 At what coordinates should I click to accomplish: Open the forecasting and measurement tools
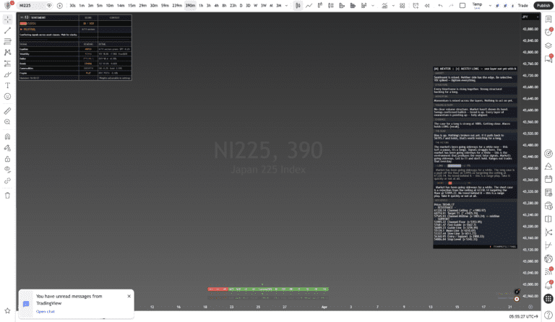(x=7, y=64)
